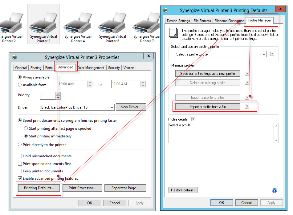Click Cancel in the Properties dialog
The image size is (293, 215).
115,203
